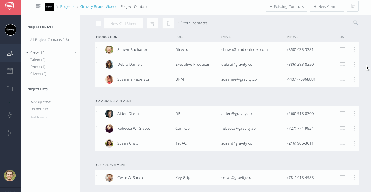This screenshot has width=371, height=192.
Task: Open the settings sliders icon in sidebar
Action: click(x=10, y=133)
